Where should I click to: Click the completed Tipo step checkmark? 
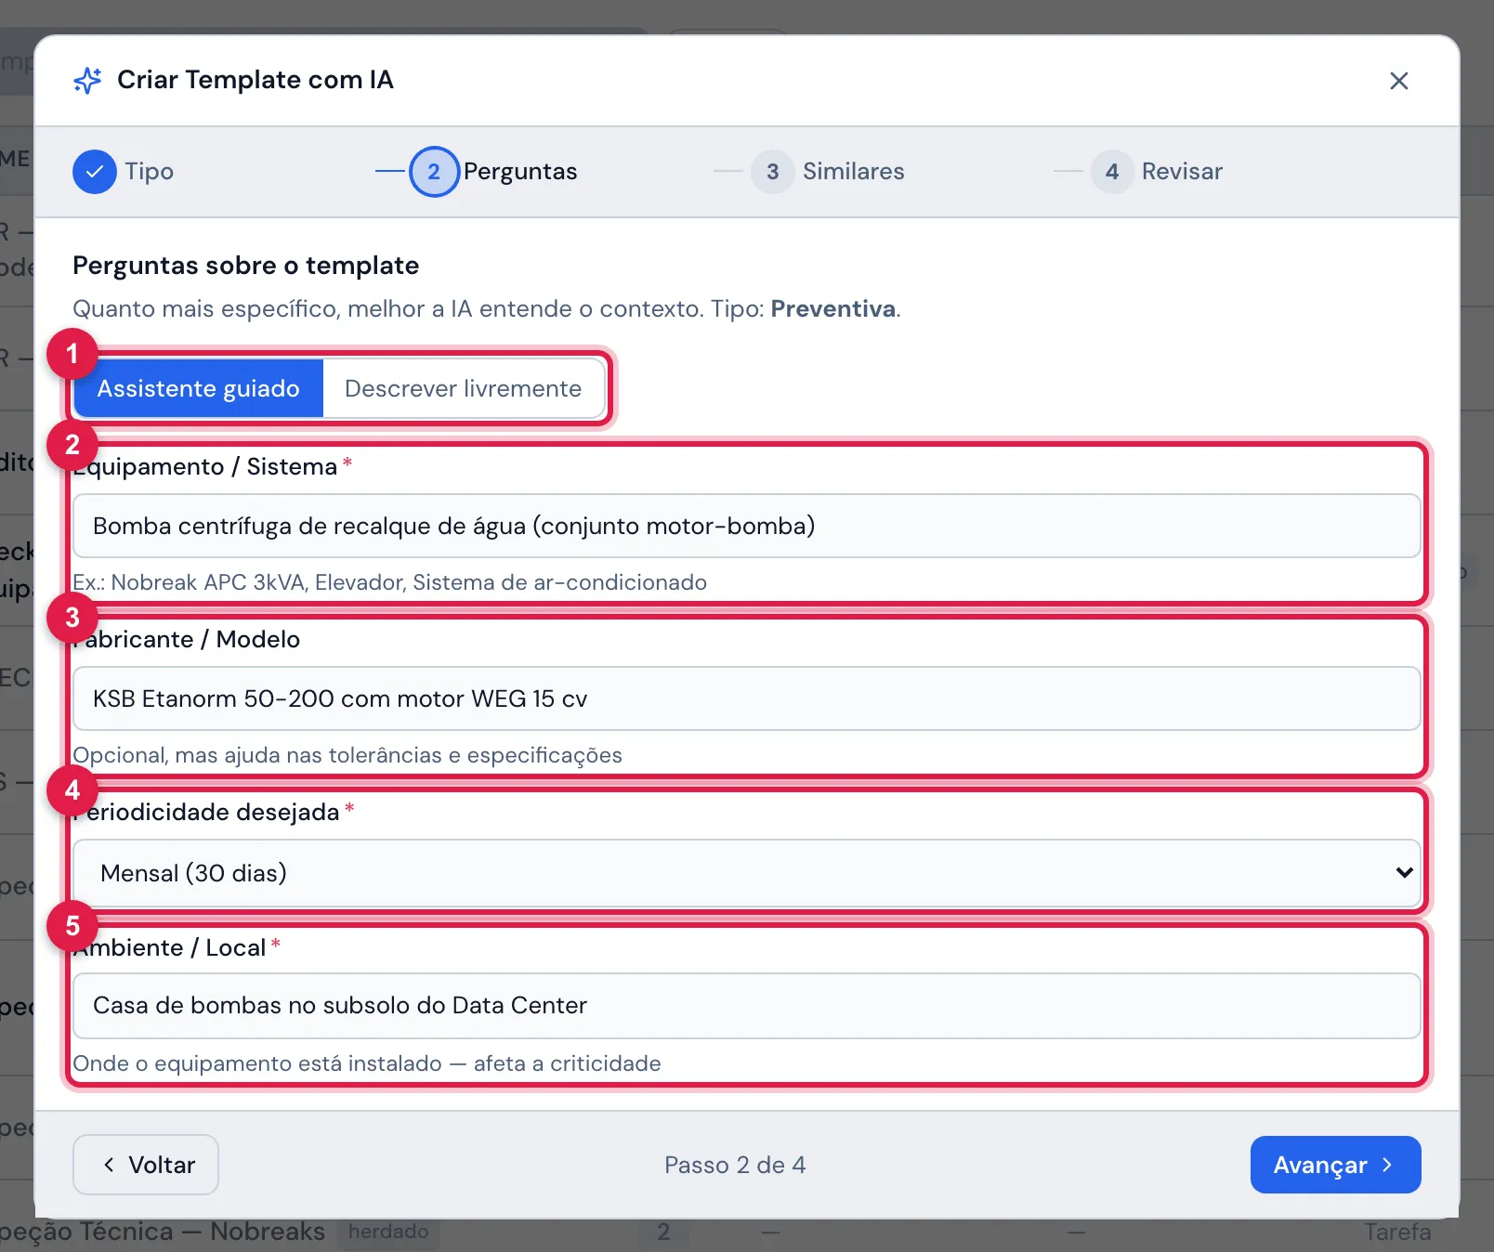[95, 172]
